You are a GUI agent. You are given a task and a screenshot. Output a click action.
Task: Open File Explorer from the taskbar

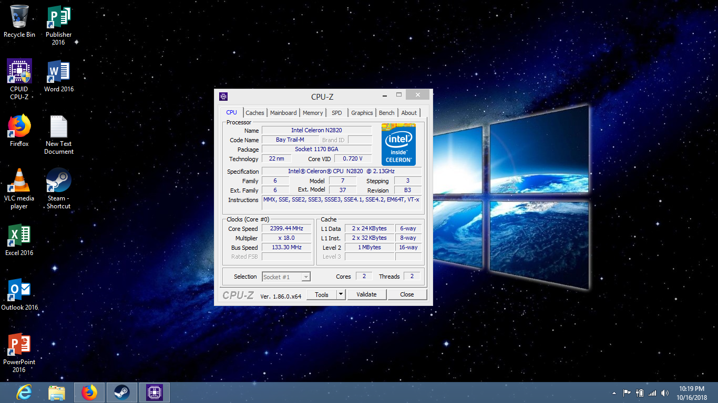pos(57,393)
